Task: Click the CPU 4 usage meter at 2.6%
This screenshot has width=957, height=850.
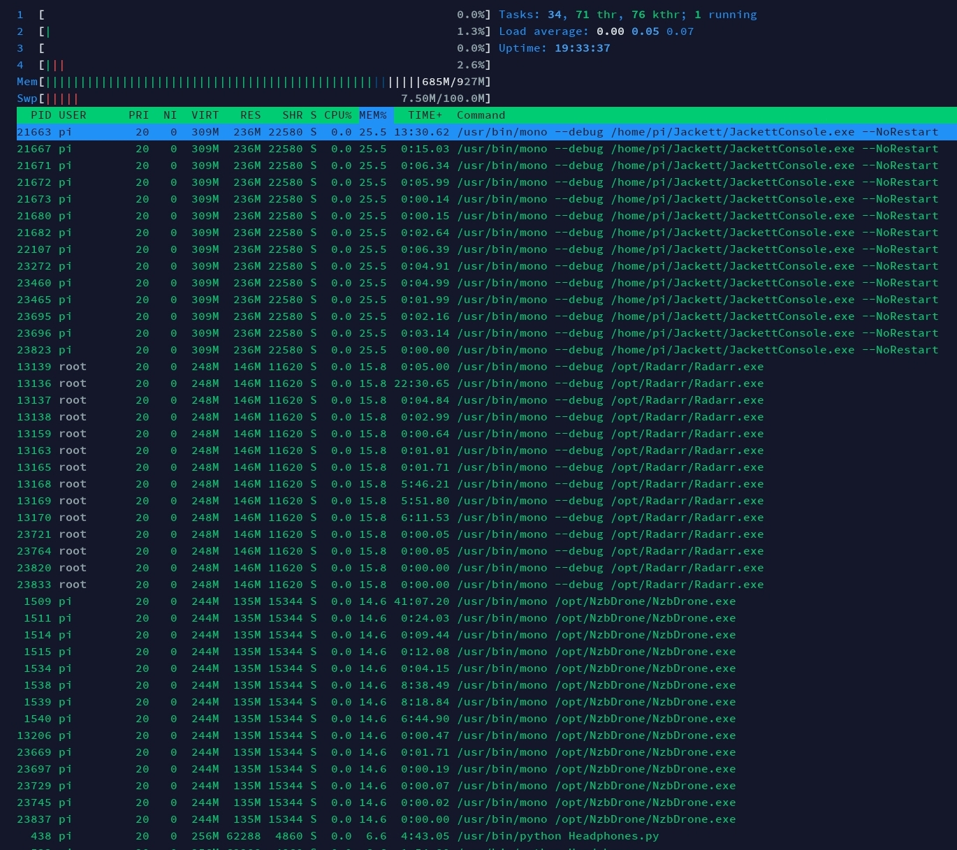Action: [254, 65]
